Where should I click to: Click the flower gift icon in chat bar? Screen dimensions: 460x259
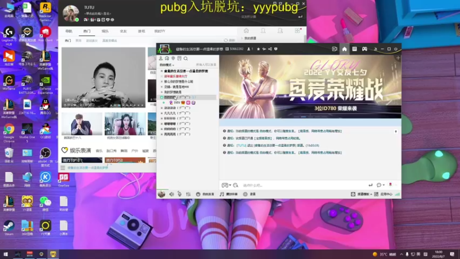click(x=390, y=185)
